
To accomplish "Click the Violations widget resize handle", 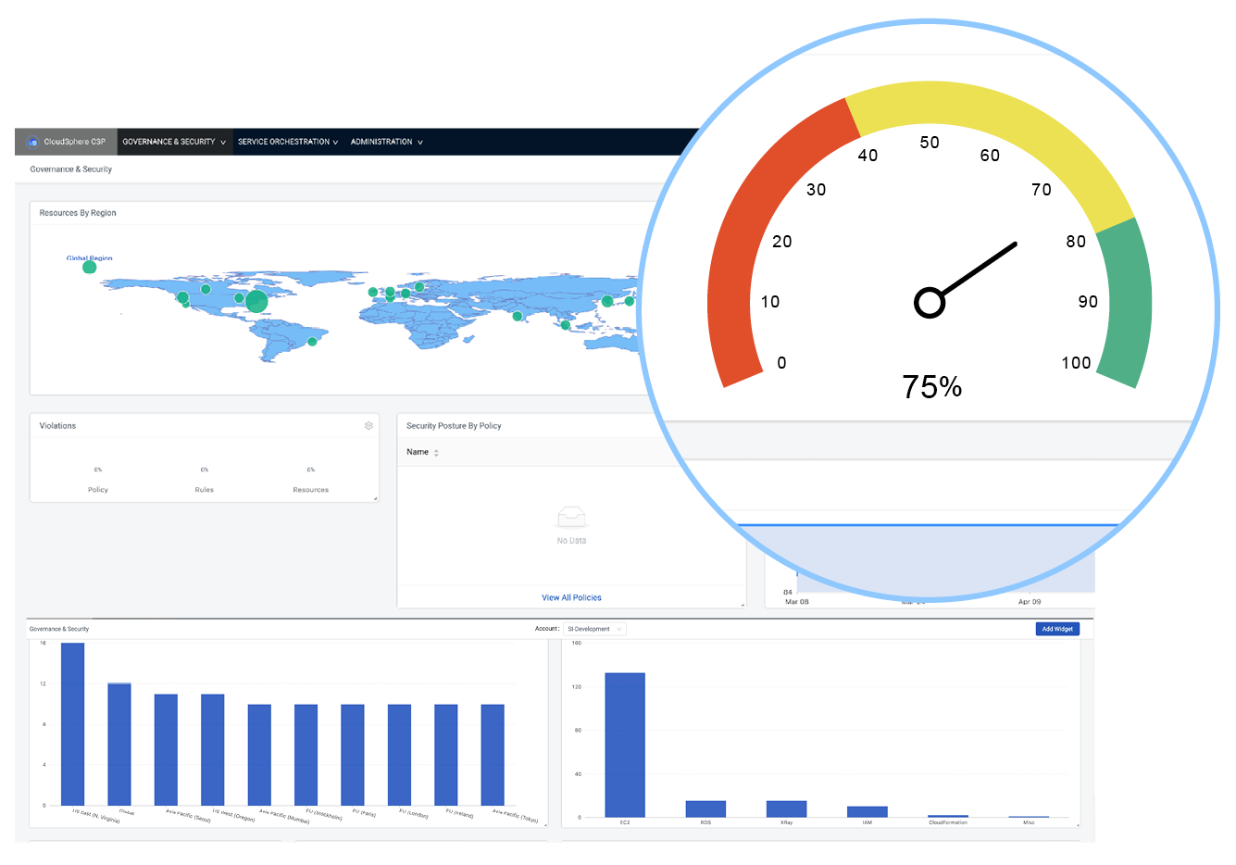I will 375,498.
